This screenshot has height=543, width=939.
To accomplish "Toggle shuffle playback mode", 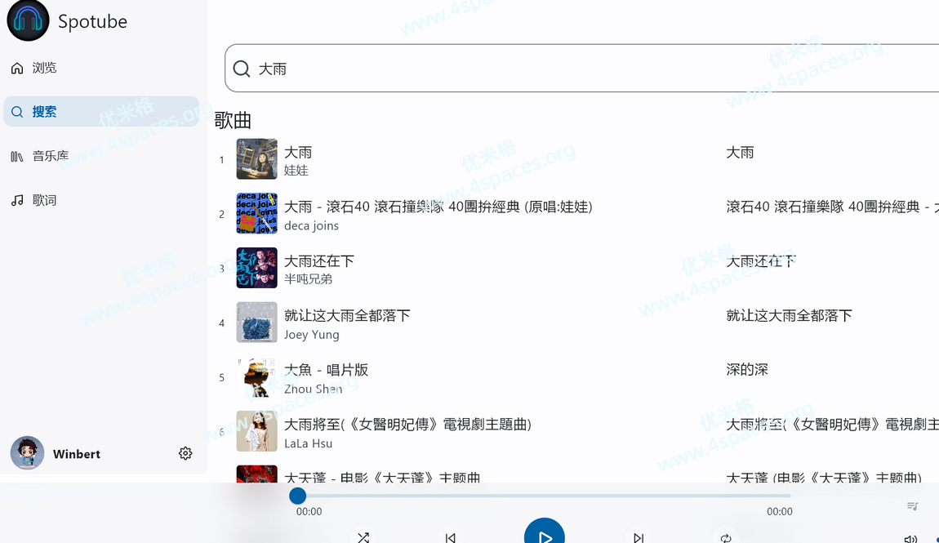I will (x=363, y=537).
